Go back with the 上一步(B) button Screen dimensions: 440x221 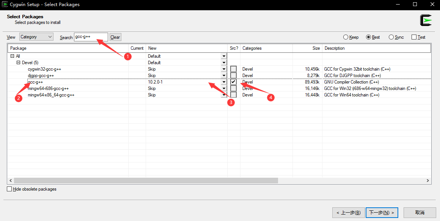click(x=349, y=213)
